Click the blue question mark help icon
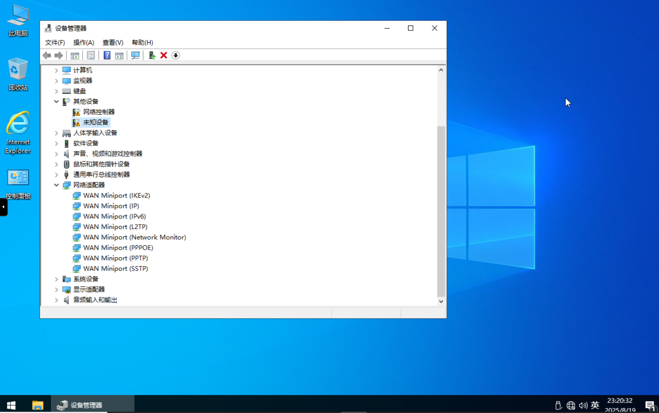 107,56
